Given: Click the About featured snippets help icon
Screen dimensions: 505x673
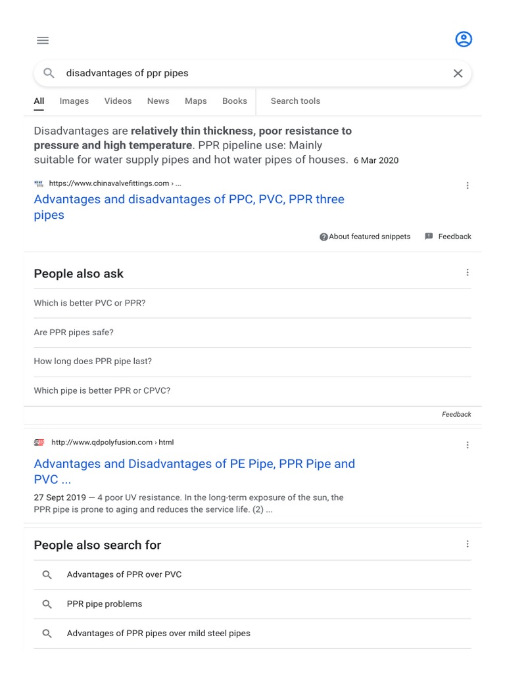Looking at the screenshot, I should click(324, 237).
